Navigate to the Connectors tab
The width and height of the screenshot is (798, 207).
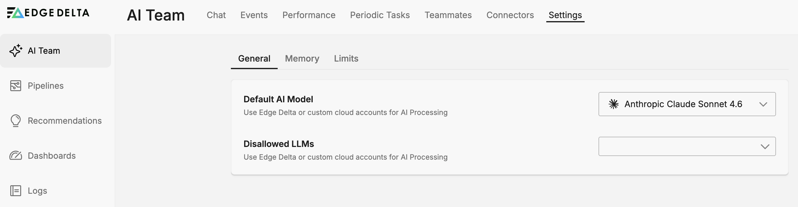(510, 15)
